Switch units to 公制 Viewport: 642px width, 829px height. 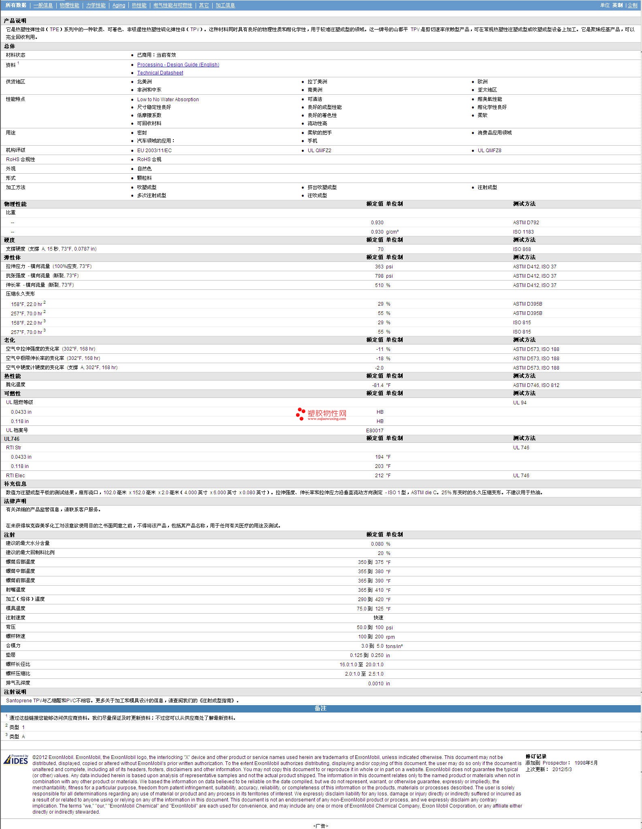[x=632, y=5]
